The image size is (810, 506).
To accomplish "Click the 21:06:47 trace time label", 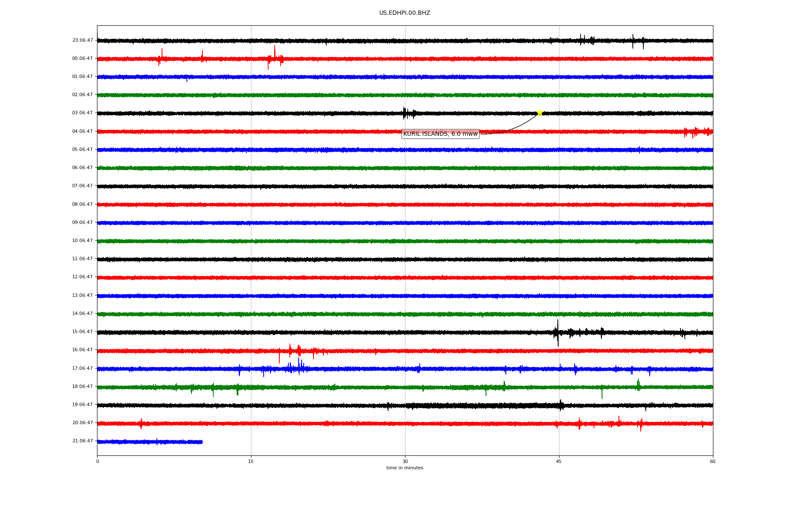I will 83,441.
